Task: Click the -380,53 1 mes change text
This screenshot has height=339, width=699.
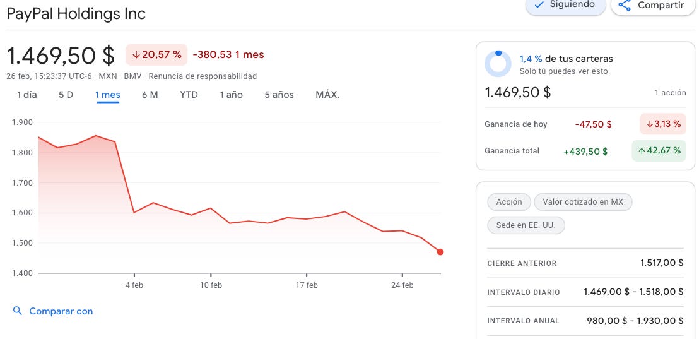Action: pos(228,55)
